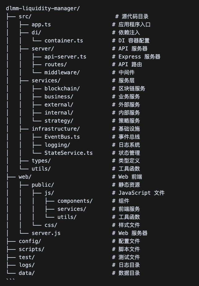Select the src/ directory entry
199x286 pixels.
pos(25,16)
